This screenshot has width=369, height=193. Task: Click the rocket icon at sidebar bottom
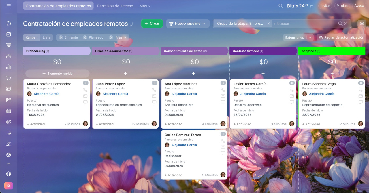point(9,186)
